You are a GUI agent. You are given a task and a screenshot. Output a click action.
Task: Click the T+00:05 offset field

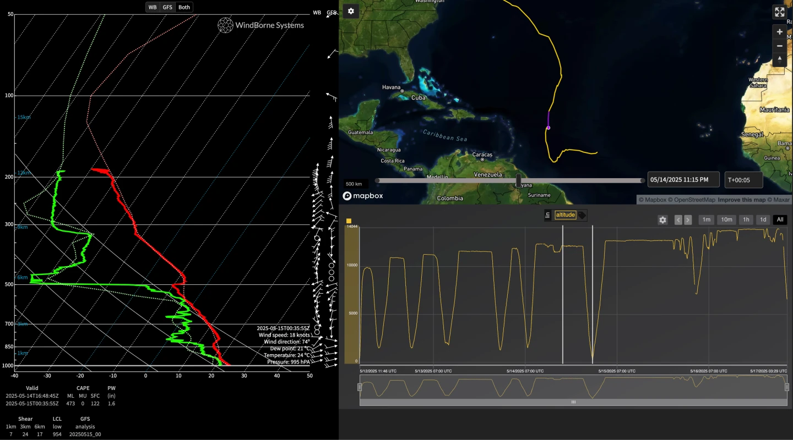[743, 180]
